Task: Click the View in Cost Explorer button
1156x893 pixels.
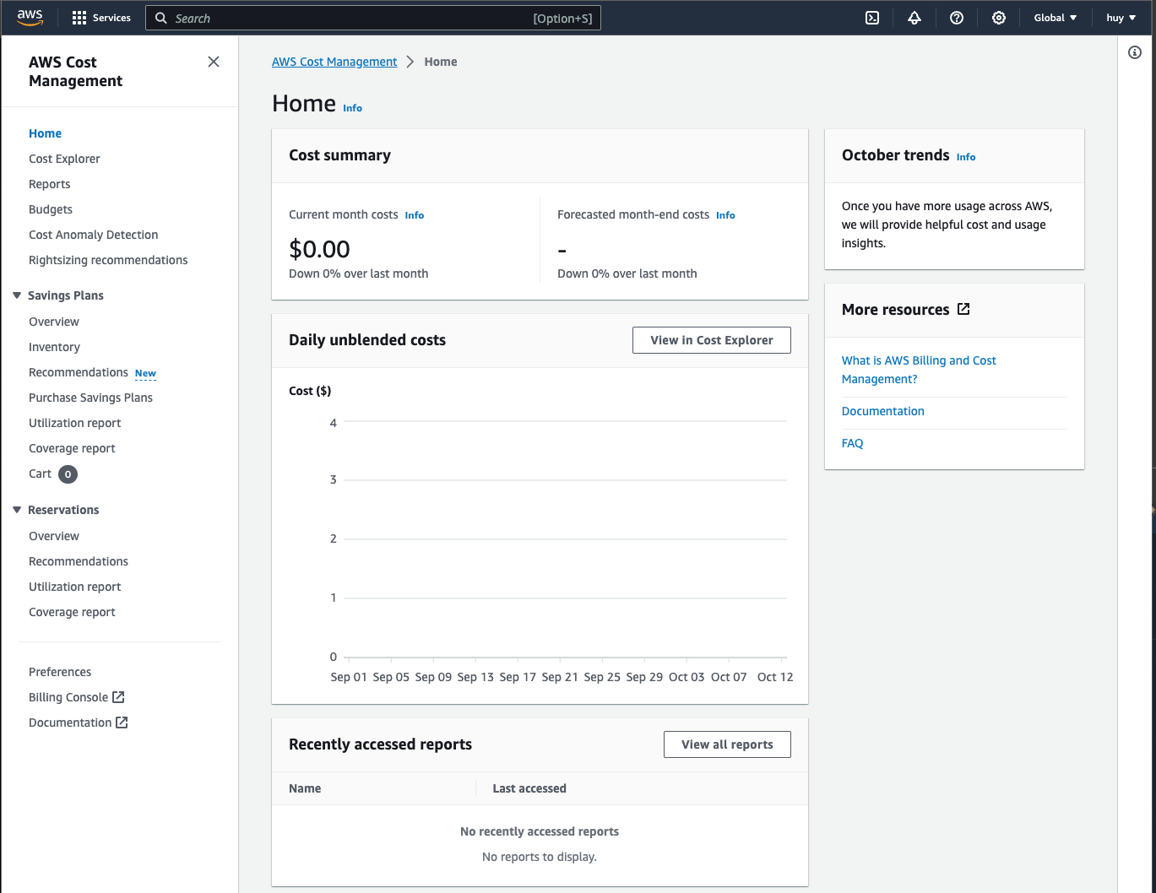Action: (711, 340)
